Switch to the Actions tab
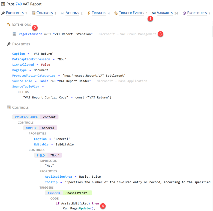 [x=72, y=13]
